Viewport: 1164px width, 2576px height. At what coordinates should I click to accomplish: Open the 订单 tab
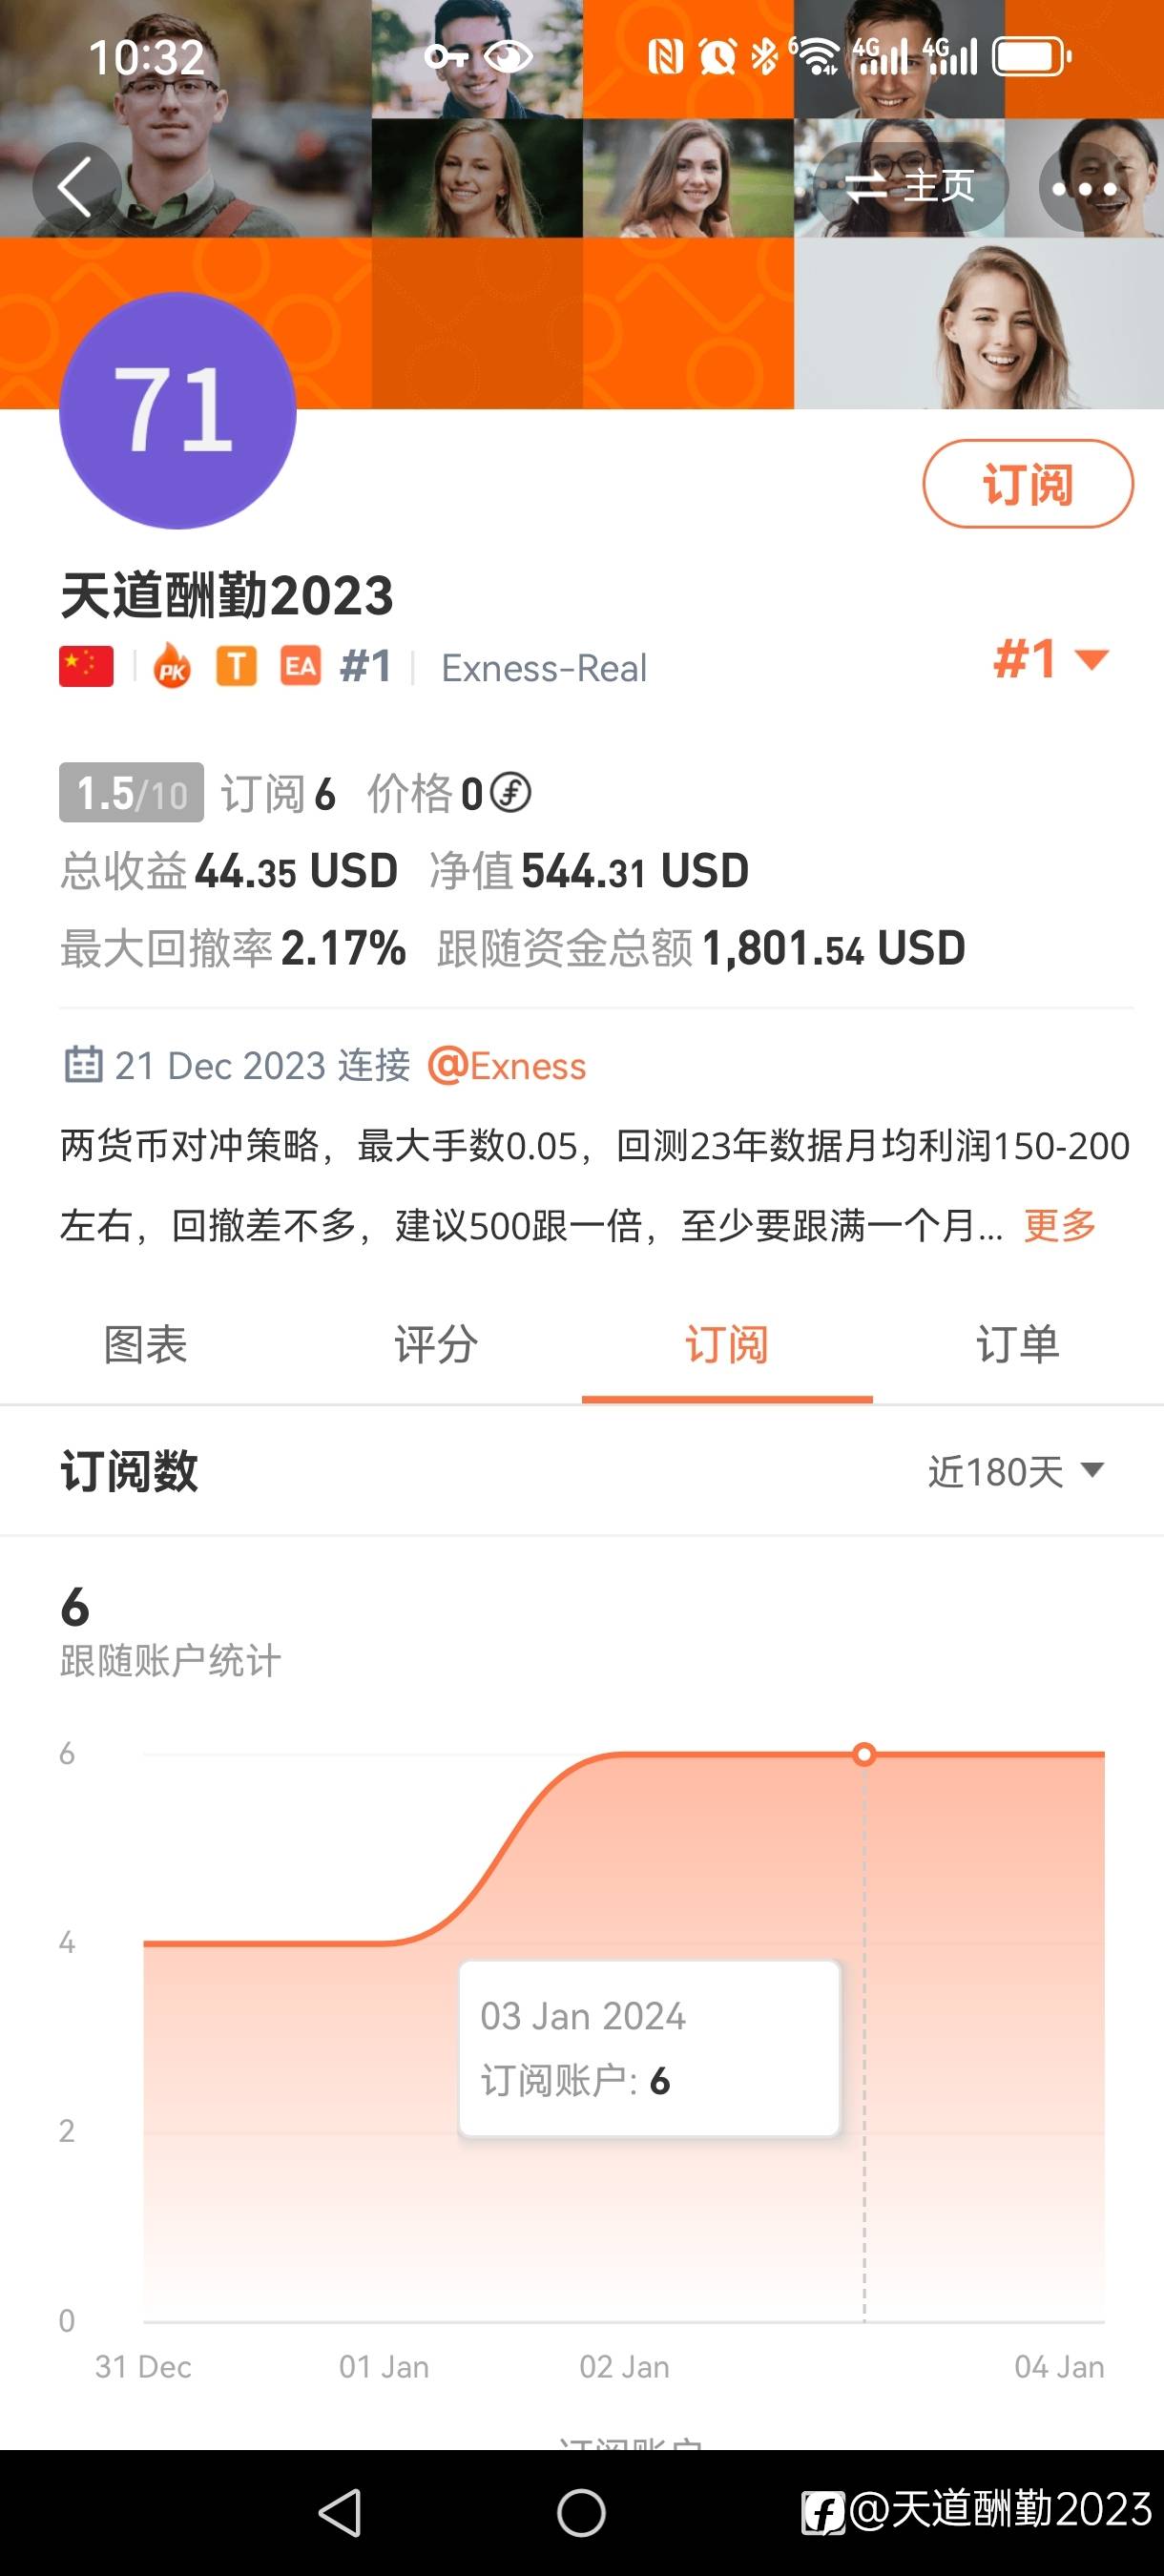[1017, 1345]
